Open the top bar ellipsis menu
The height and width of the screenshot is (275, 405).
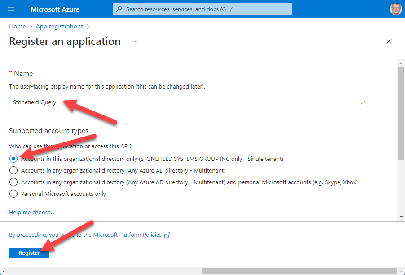[x=379, y=9]
